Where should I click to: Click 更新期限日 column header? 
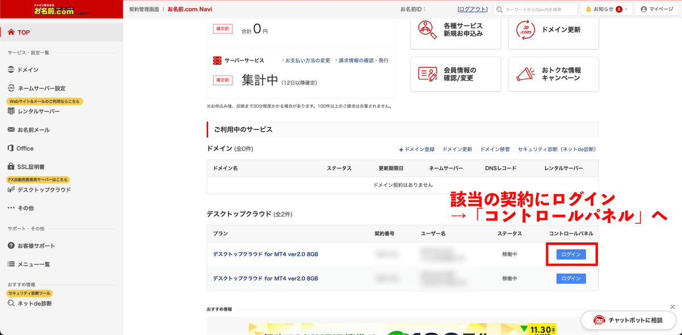tap(391, 169)
